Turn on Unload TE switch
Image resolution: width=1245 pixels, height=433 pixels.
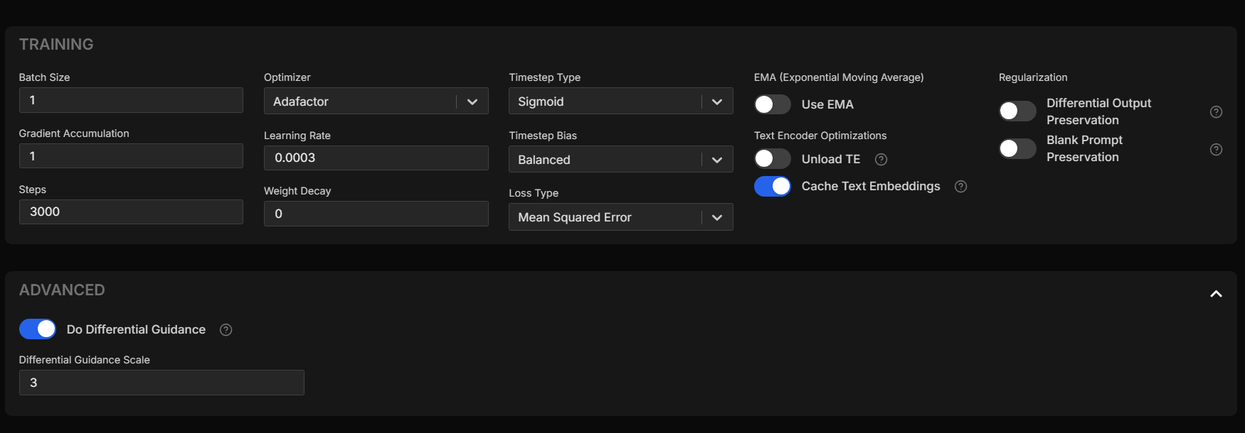point(772,159)
